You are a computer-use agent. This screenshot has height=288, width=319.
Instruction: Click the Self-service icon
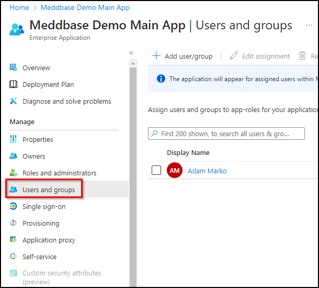[13, 257]
